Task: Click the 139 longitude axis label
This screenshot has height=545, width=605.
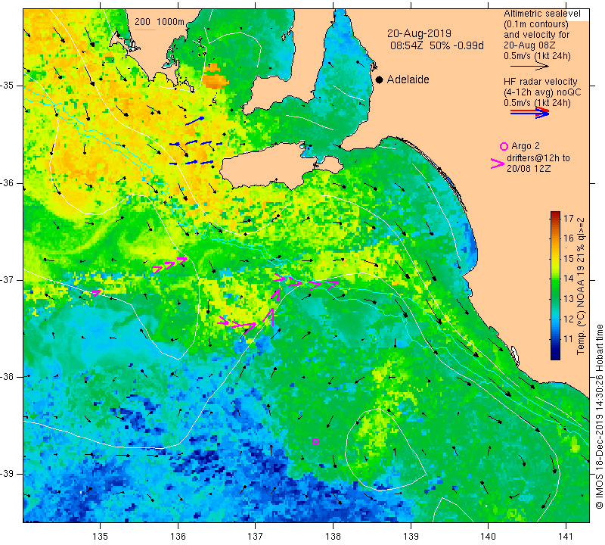Action: pos(411,536)
